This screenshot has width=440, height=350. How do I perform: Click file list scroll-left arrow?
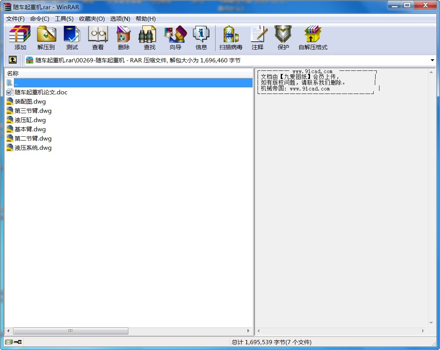click(8, 331)
